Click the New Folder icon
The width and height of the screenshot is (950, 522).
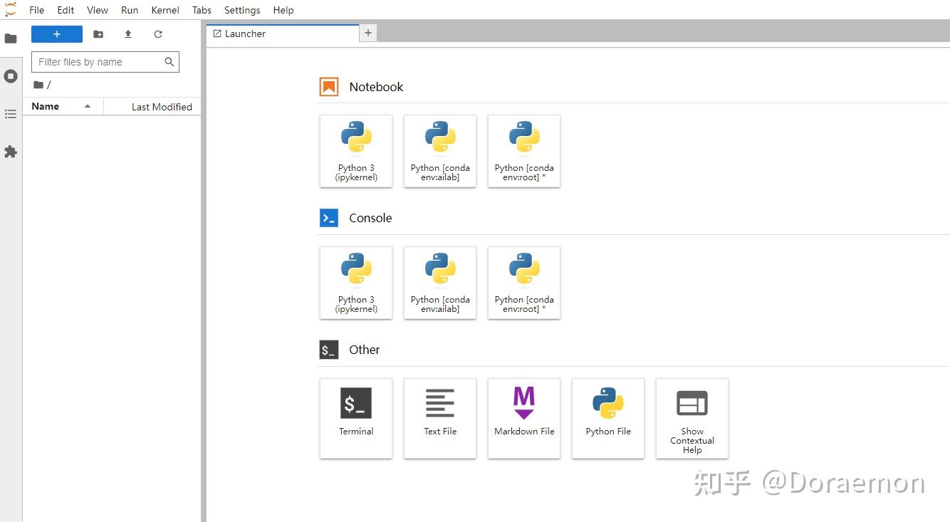(98, 34)
